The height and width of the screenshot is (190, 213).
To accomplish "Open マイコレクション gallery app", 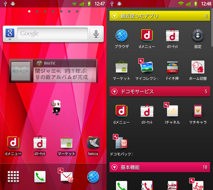I will point(146,69).
